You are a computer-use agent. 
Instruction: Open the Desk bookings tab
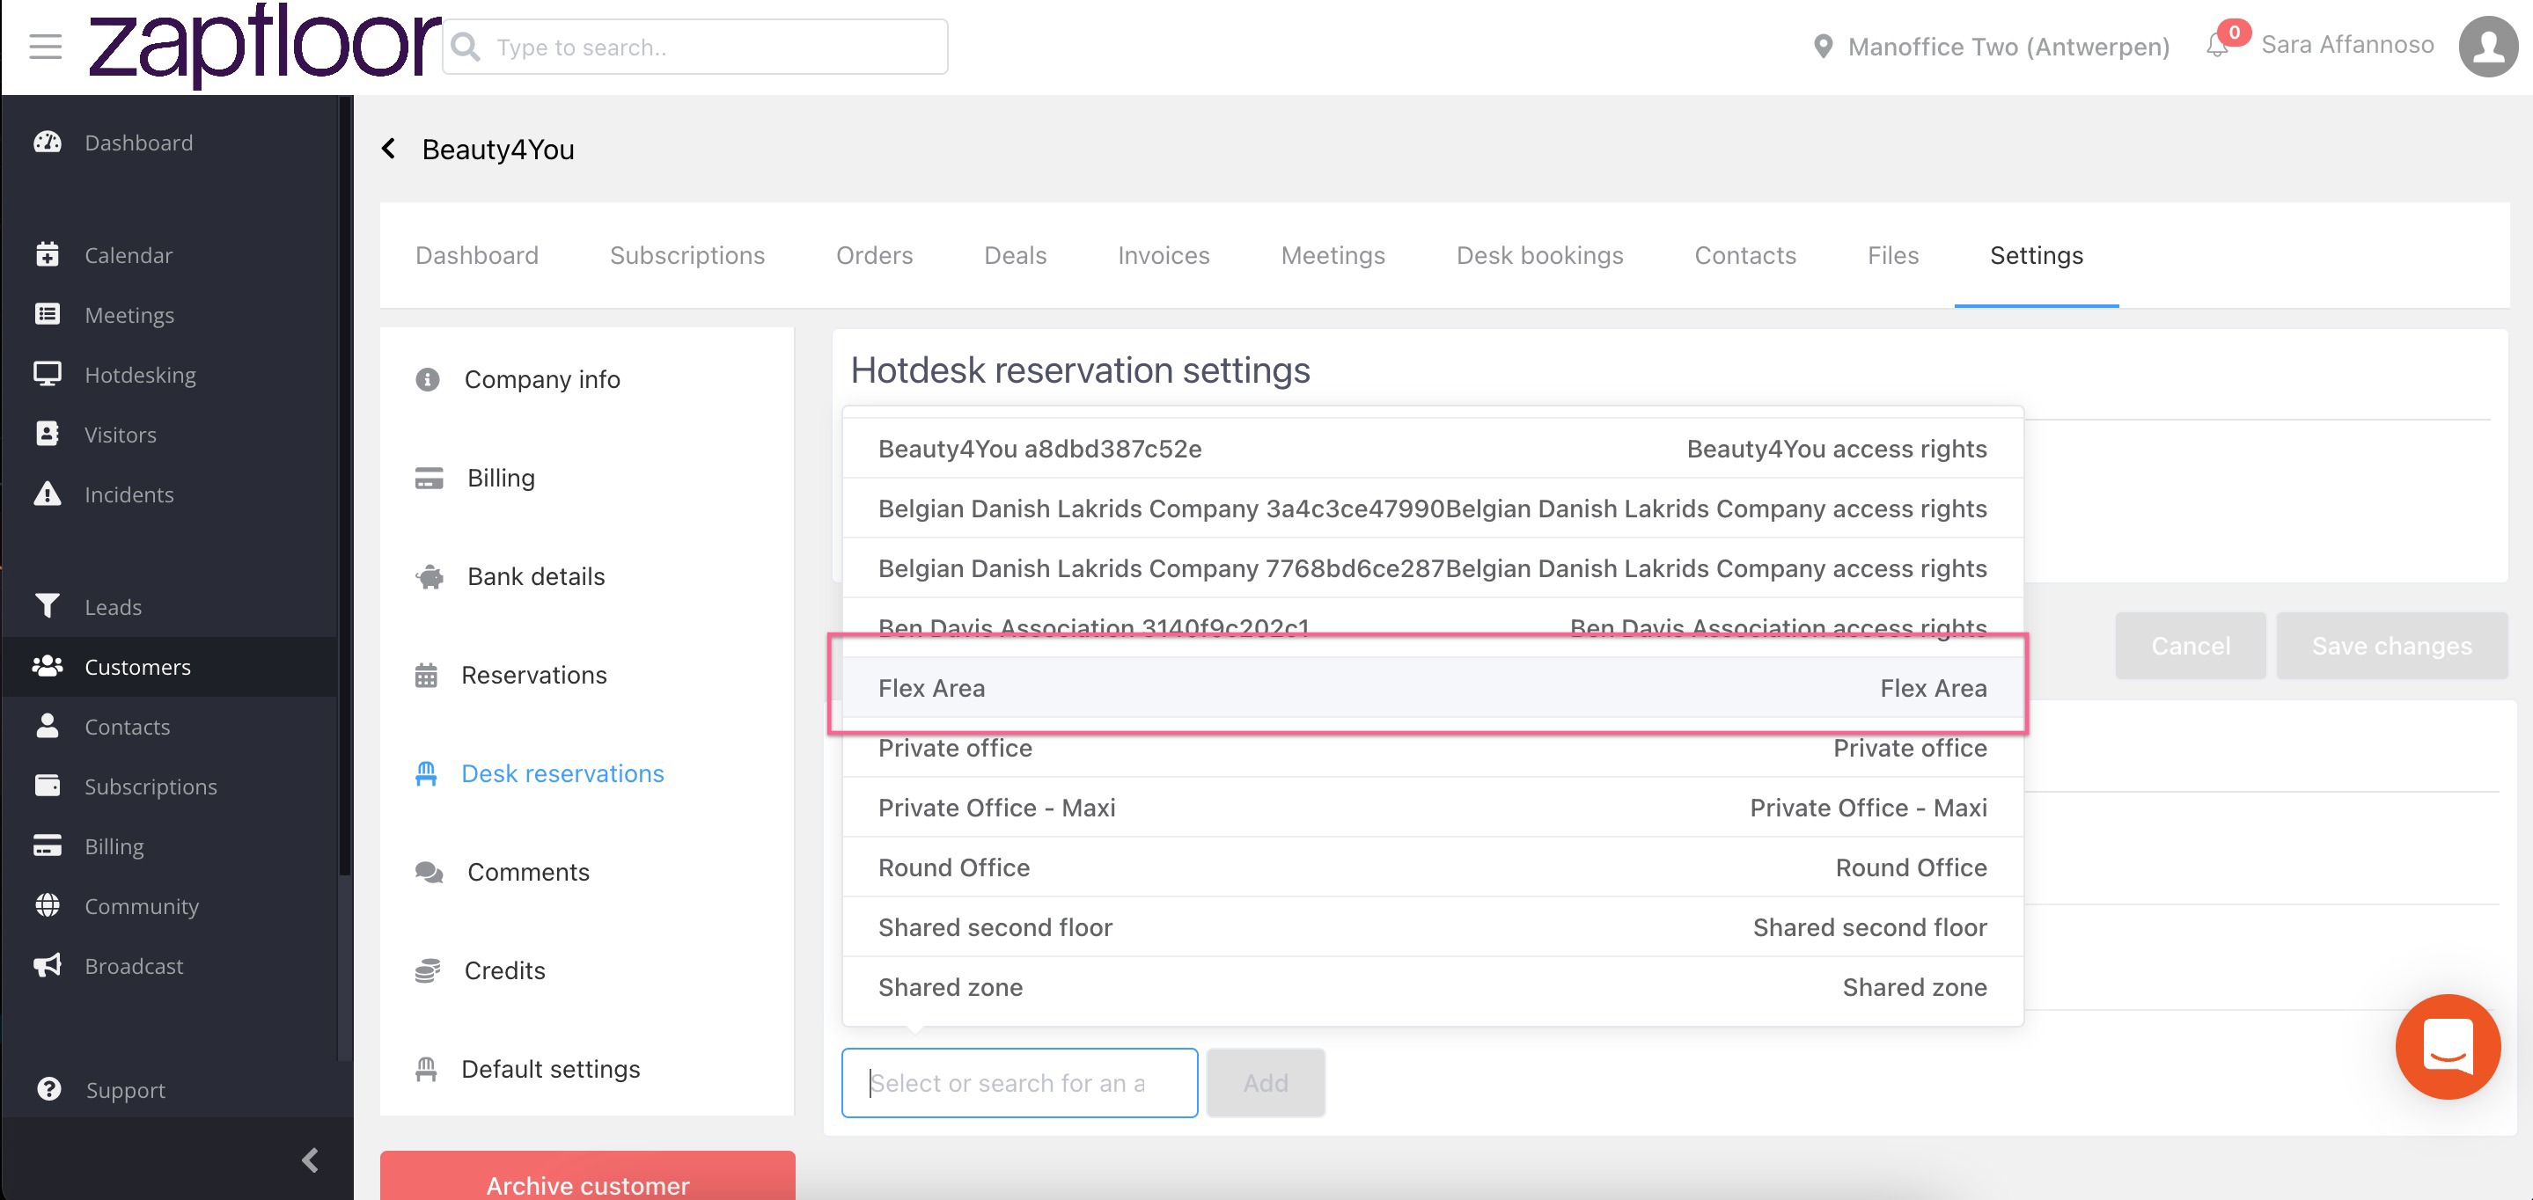(x=1538, y=255)
